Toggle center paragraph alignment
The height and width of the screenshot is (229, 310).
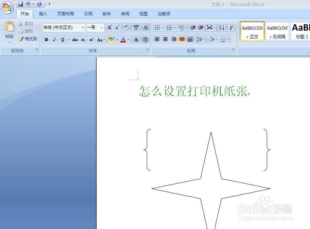(166, 39)
